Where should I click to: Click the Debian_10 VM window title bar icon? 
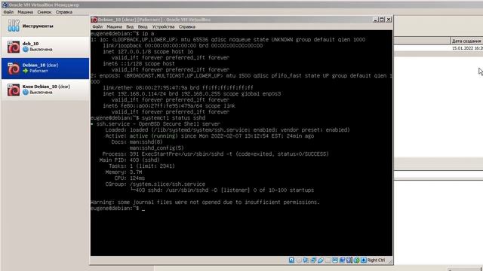point(94,20)
